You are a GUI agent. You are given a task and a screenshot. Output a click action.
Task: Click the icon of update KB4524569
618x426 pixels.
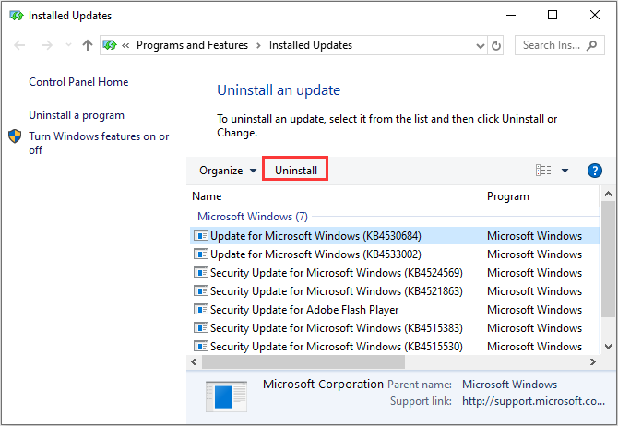click(200, 272)
